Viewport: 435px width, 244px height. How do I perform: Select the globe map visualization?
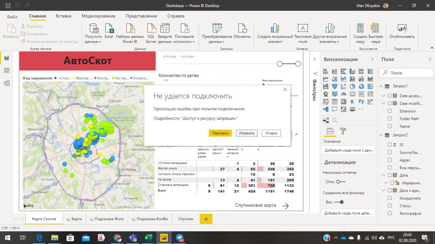pos(326,94)
